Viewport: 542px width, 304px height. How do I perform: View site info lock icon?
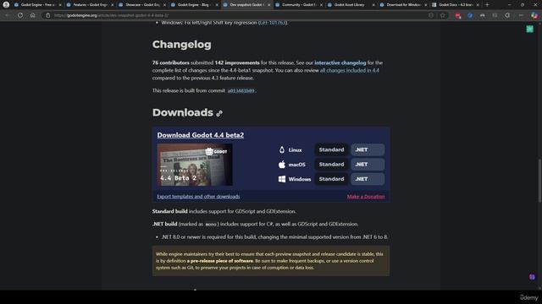coord(47,15)
